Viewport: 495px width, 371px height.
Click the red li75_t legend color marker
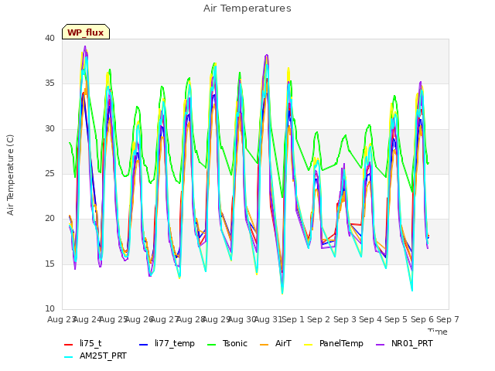pos(69,345)
